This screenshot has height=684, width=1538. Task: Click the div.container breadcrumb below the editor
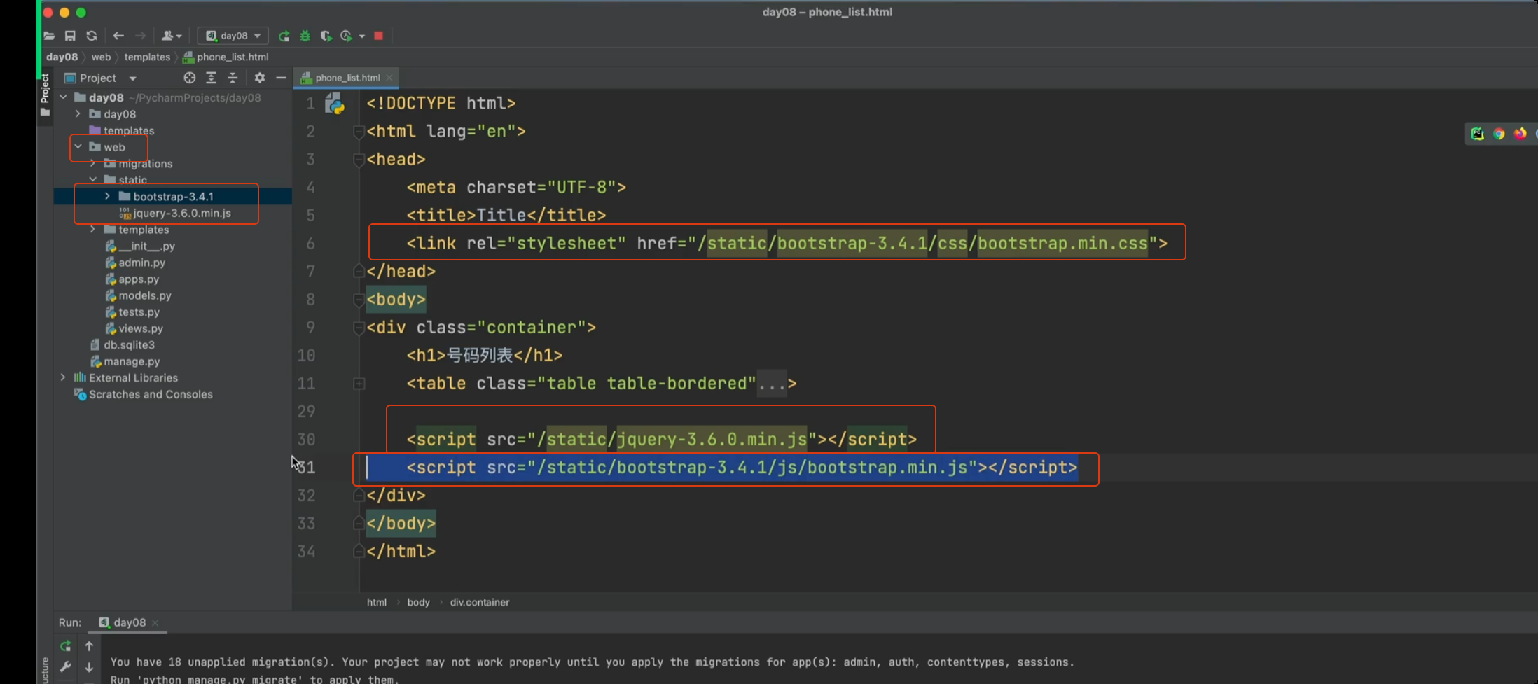click(x=480, y=602)
